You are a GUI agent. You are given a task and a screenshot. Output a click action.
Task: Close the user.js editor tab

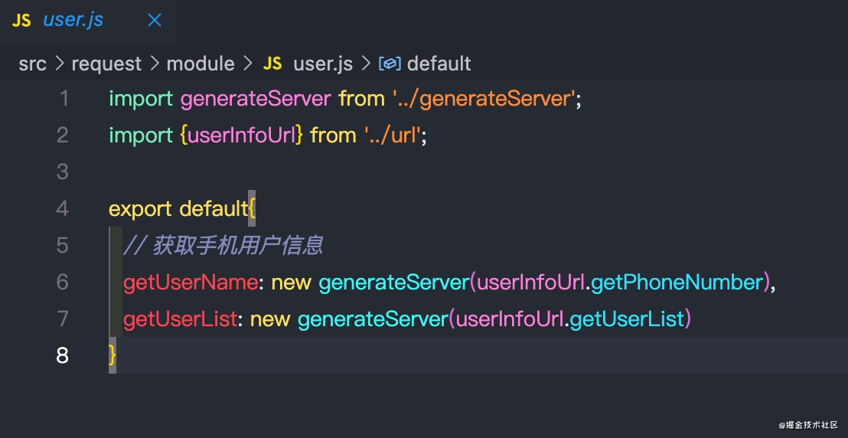click(x=154, y=21)
